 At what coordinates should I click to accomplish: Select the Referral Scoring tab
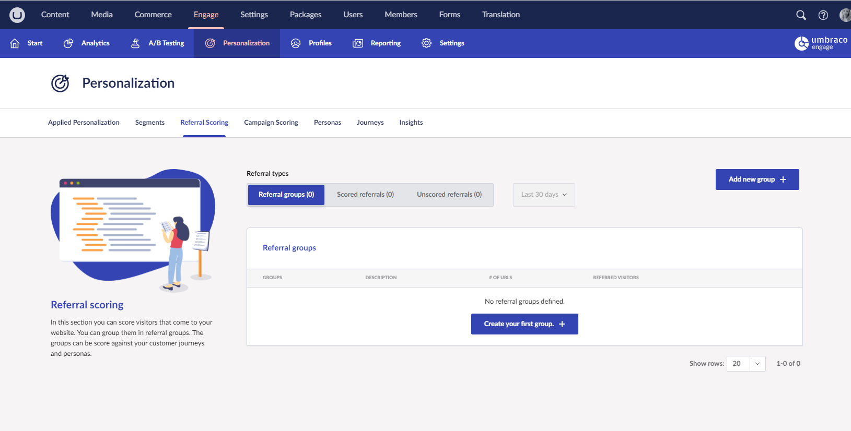click(x=204, y=123)
